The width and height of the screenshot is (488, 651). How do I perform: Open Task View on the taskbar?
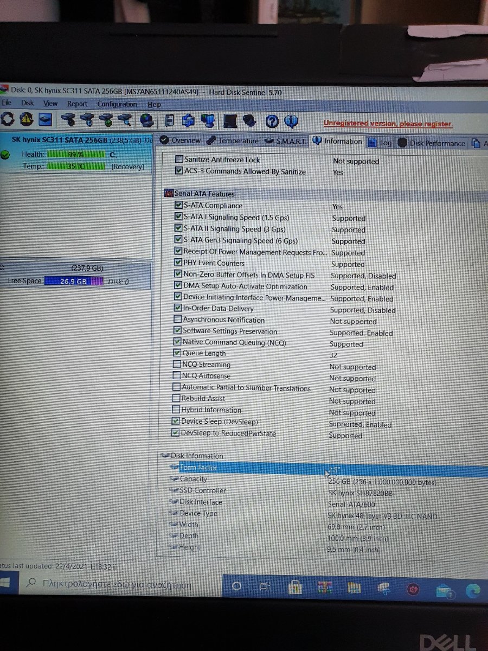[x=265, y=587]
